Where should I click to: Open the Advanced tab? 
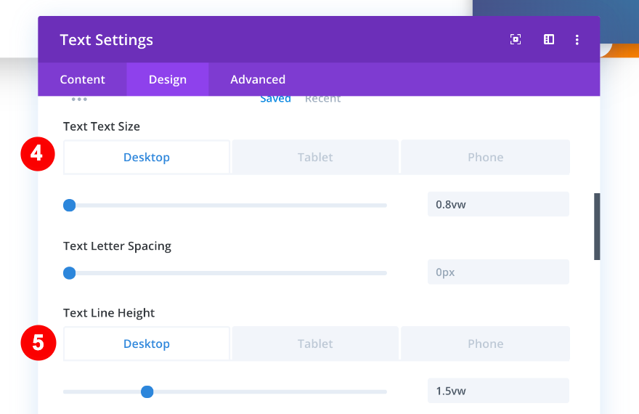click(258, 80)
